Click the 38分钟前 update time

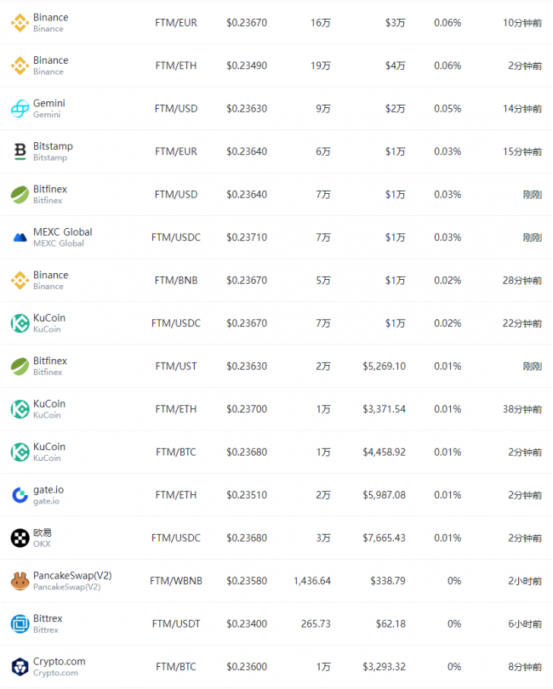[x=522, y=409]
